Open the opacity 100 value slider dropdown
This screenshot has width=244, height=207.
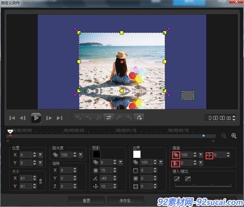81,155
